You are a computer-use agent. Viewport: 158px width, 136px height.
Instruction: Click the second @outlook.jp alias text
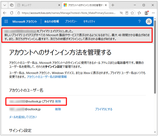pyautogui.click(x=25, y=109)
